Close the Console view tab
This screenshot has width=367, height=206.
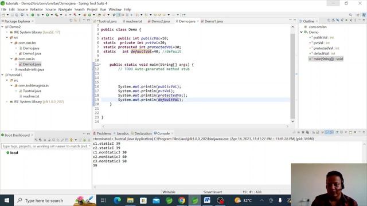(172, 133)
